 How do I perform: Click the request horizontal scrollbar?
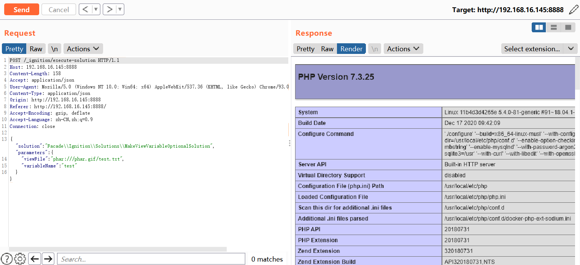118,249
